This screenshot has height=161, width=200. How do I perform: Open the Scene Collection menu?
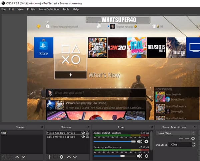(49, 9)
